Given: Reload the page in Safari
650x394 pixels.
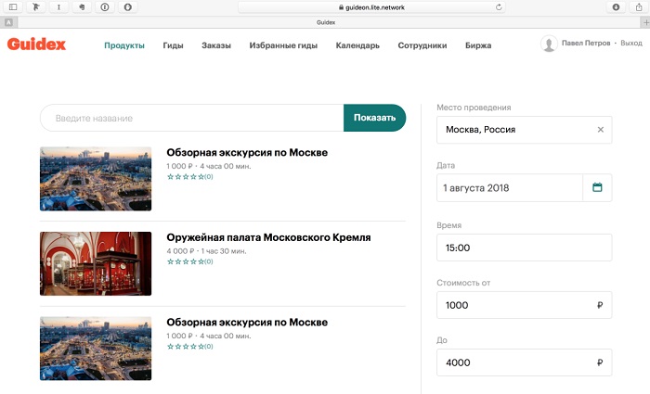Looking at the screenshot, I should click(500, 7).
